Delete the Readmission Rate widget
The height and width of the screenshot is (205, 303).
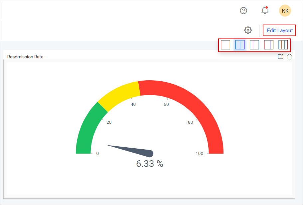[x=290, y=57]
